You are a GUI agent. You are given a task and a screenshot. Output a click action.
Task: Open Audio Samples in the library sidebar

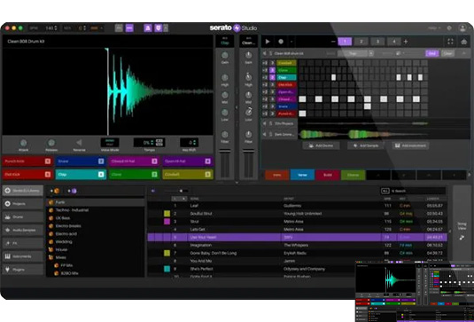coord(23,230)
